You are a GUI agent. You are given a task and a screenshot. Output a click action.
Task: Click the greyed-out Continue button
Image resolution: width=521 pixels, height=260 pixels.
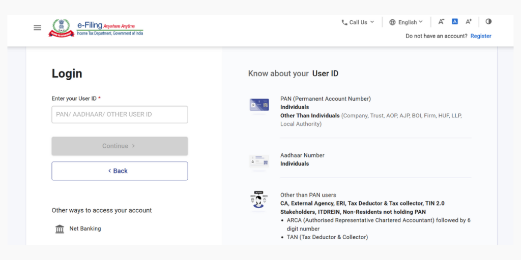click(x=120, y=146)
